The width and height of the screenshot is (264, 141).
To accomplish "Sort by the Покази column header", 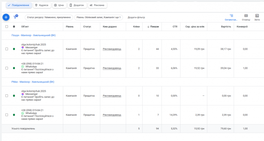I will [x=153, y=26].
